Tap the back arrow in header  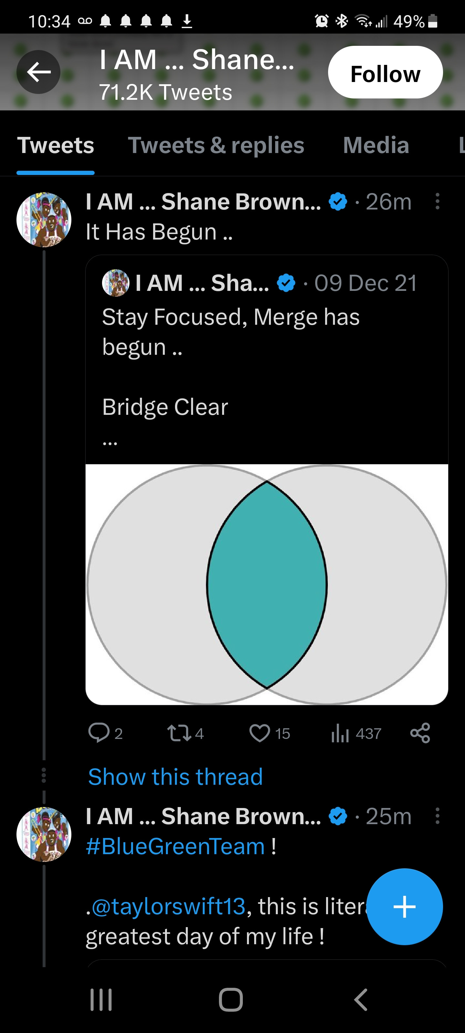point(38,72)
